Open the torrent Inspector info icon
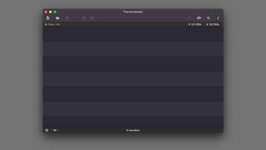 tap(218, 18)
